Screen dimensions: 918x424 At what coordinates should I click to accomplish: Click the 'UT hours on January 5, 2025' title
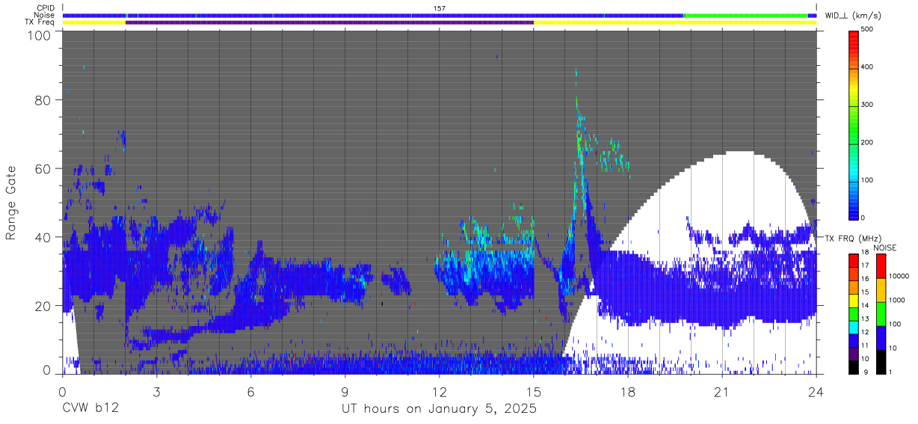pos(439,410)
